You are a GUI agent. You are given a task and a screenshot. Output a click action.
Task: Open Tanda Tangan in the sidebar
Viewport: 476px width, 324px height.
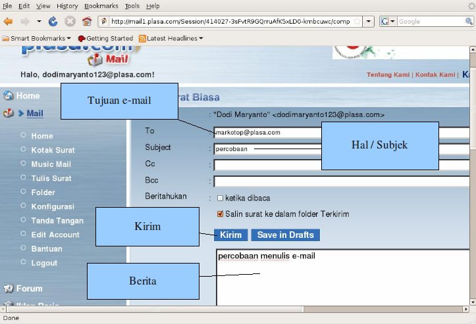tap(57, 221)
